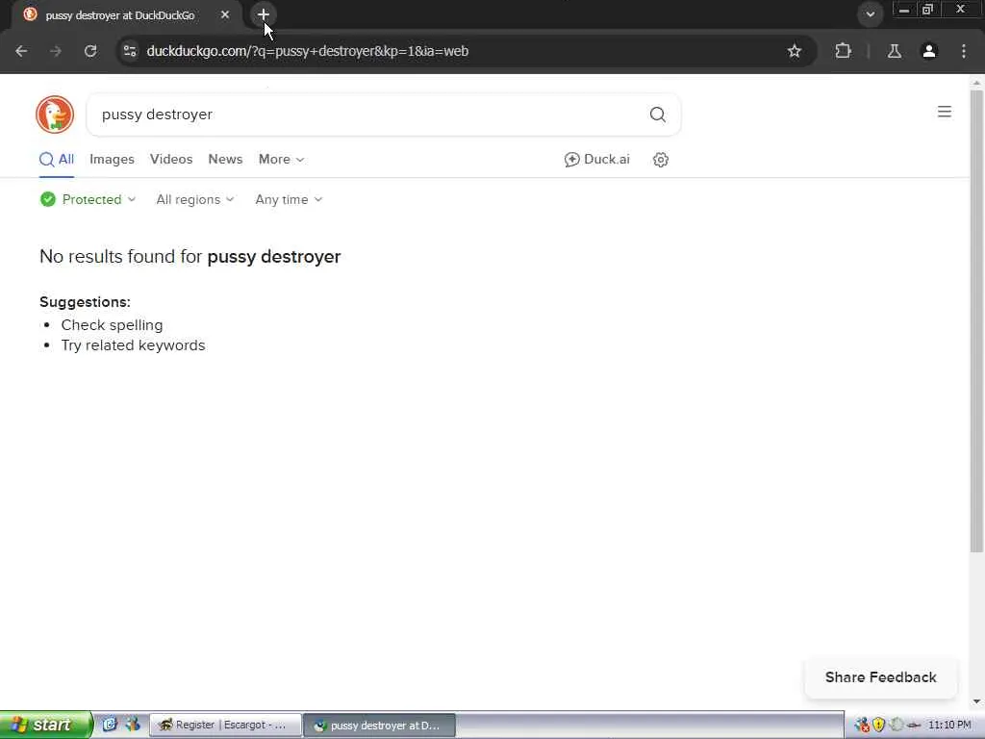Click the Windows Start button
Viewport: 985px width, 739px height.
46,726
